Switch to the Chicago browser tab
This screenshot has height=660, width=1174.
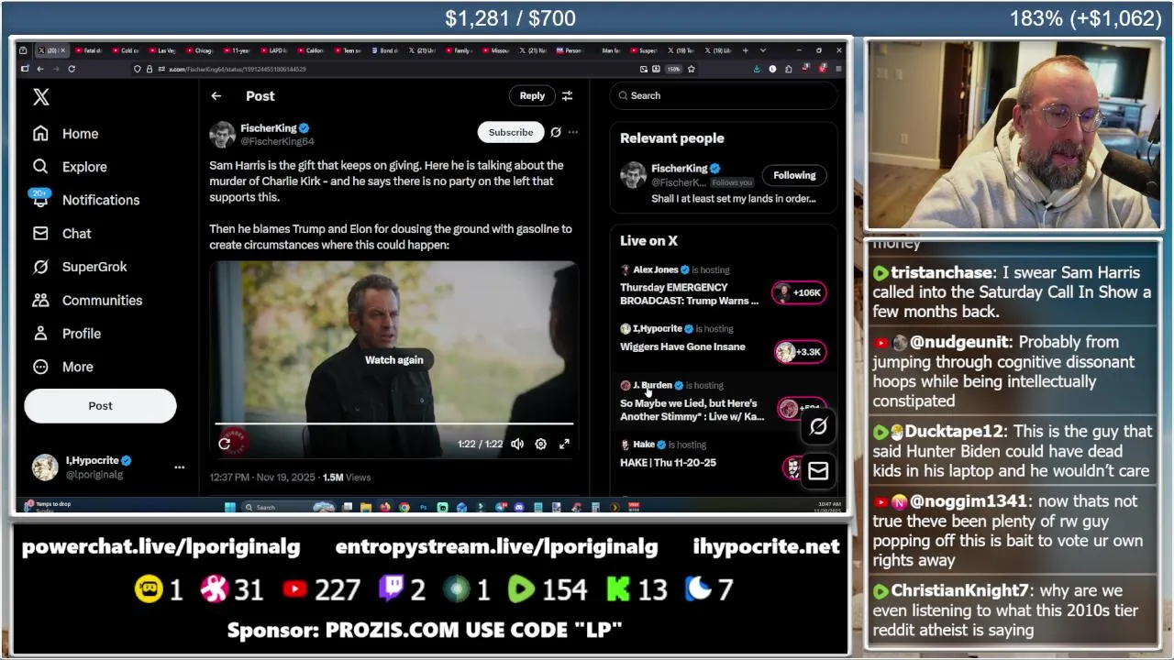(201, 50)
